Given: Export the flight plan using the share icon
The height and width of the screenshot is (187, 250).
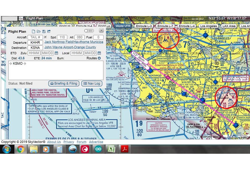Looking at the screenshot, I should tap(49, 31).
